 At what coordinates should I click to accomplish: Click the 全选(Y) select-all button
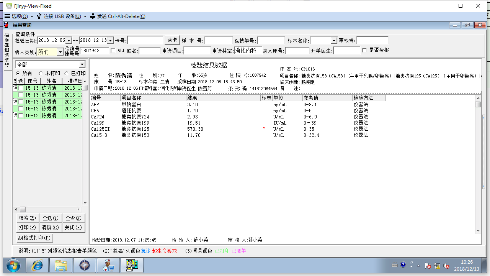click(x=51, y=218)
